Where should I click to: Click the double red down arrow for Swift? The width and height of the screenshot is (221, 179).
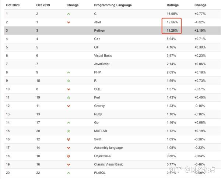coord(69,139)
